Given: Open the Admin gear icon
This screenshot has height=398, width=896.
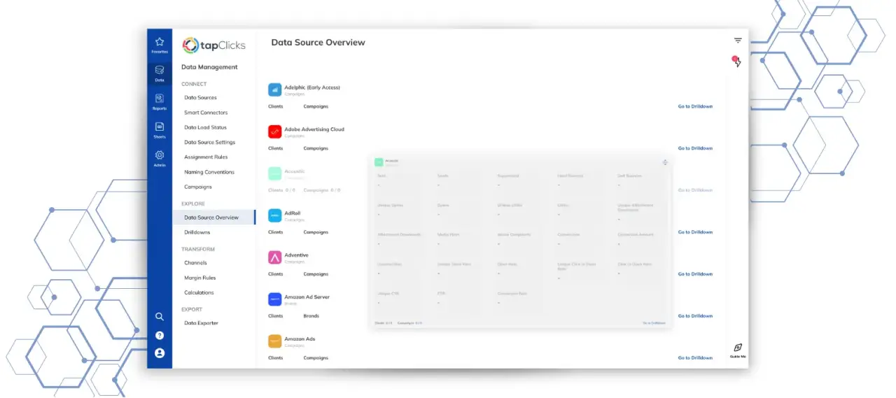Looking at the screenshot, I should point(160,155).
